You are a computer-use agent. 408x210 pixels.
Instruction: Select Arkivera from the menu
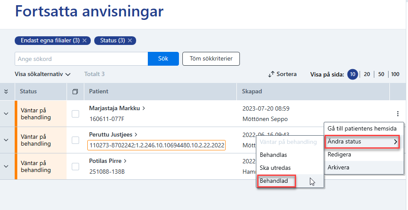click(364, 167)
